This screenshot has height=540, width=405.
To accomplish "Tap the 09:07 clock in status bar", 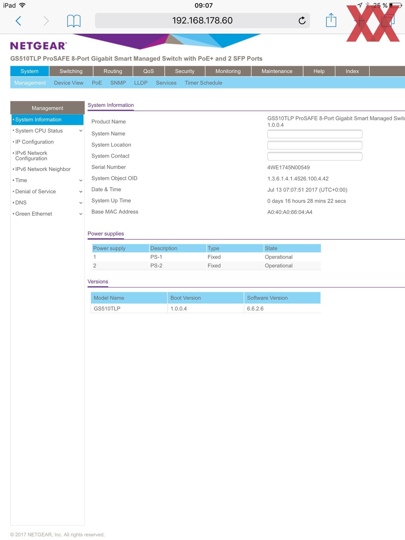I will [204, 5].
